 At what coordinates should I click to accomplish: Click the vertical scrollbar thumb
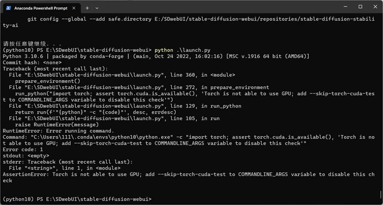(x=380, y=195)
